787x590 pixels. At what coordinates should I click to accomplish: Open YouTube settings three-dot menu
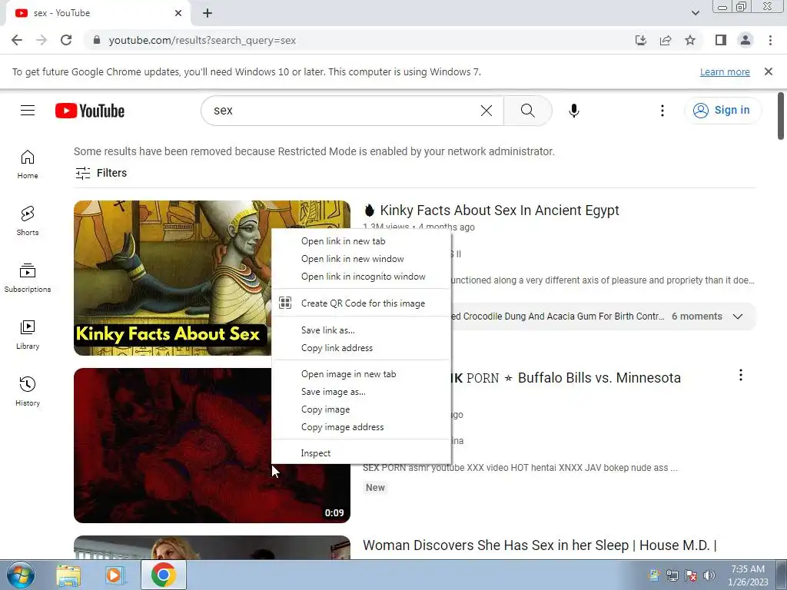(x=662, y=111)
